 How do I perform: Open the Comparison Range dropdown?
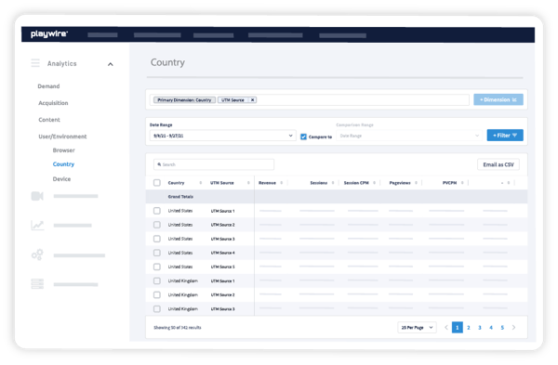tap(409, 136)
